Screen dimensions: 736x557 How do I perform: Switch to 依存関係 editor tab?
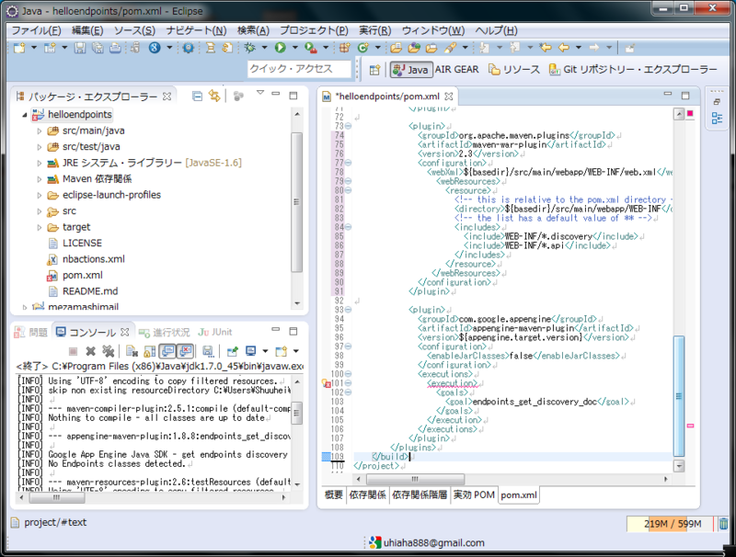click(367, 494)
